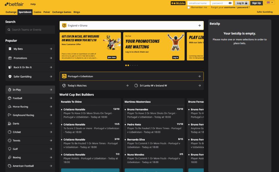Select the Sportsbook tab
The width and height of the screenshot is (279, 172).
[25, 12]
